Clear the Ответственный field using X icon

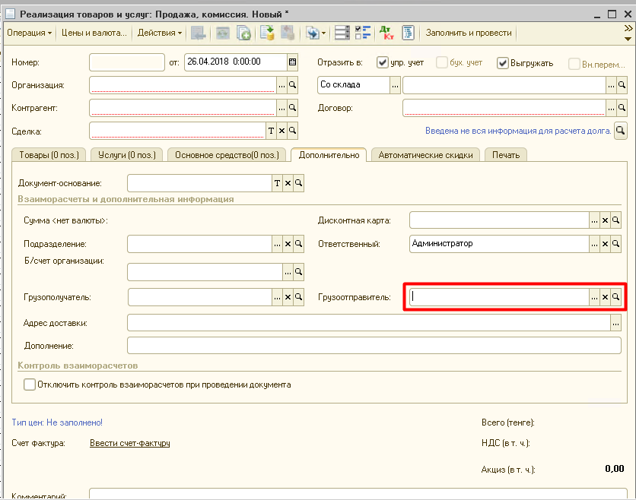(x=606, y=244)
